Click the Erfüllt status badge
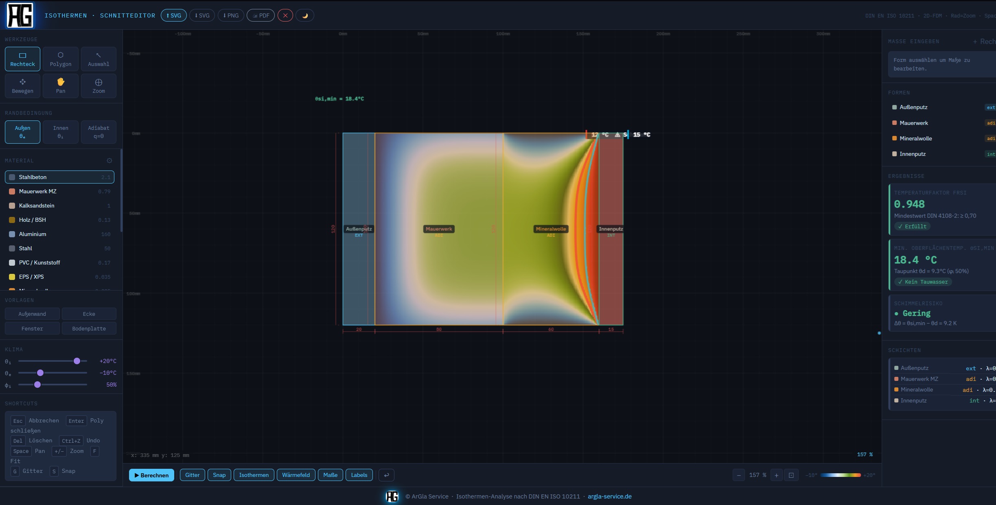Image resolution: width=996 pixels, height=505 pixels. click(x=912, y=226)
